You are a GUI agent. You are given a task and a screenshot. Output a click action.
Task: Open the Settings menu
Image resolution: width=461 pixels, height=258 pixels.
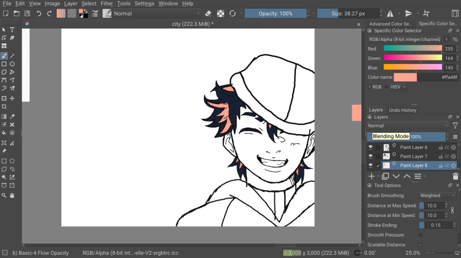(144, 4)
